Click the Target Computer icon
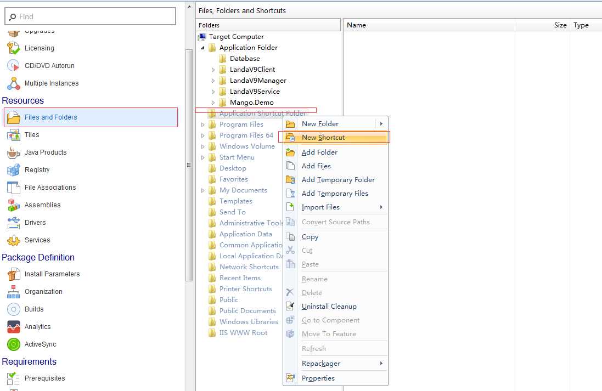Viewport: 602px width, 391px height. point(202,37)
